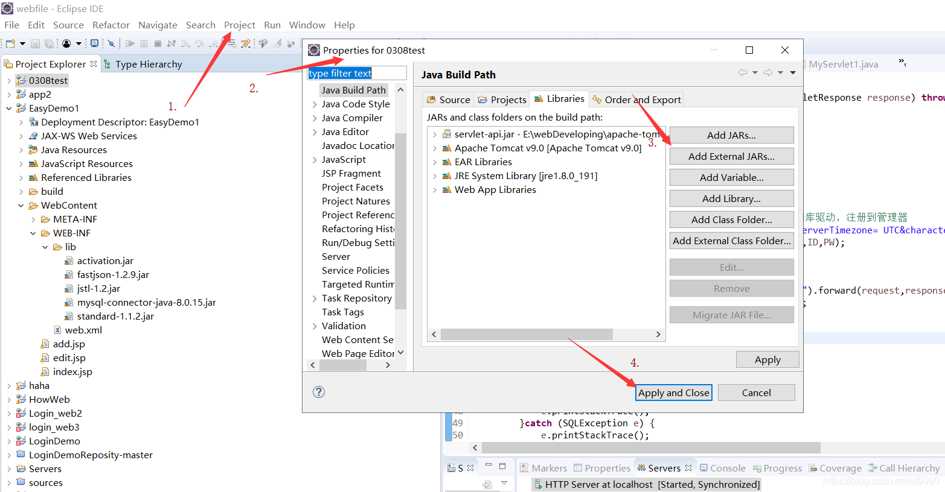Screen dimensions: 945x492
Task: Close the Project Explorer view tab
Action: point(94,64)
